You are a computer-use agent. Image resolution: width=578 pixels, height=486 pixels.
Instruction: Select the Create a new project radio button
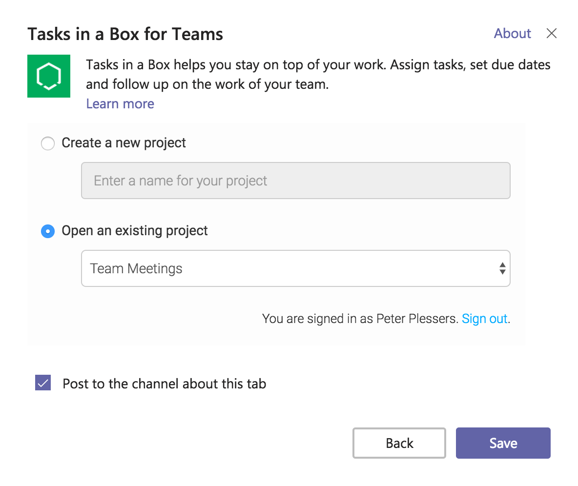(47, 143)
